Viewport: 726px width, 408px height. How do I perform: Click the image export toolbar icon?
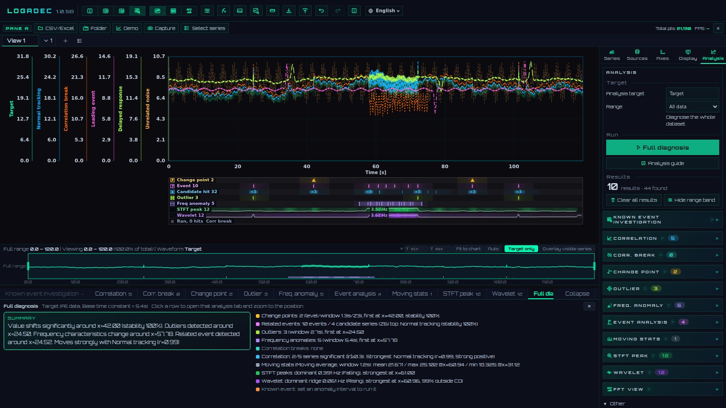click(240, 11)
